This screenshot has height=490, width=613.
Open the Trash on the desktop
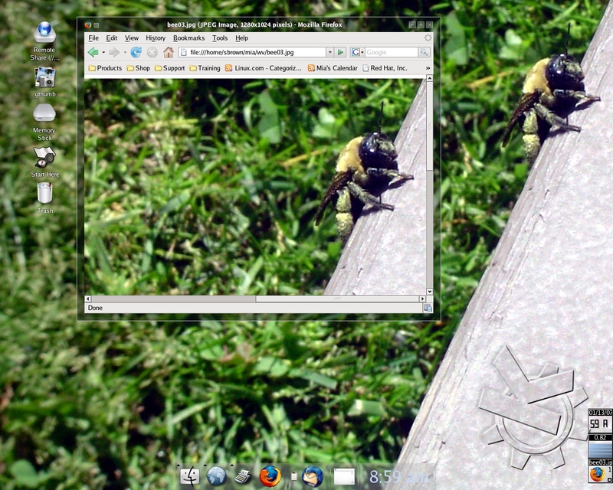tap(45, 198)
